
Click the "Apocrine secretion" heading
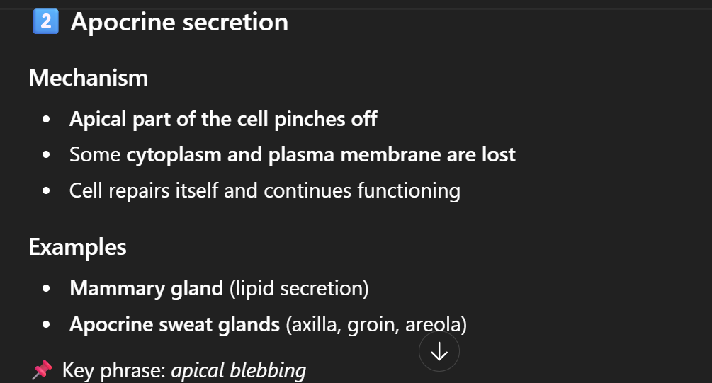[179, 22]
